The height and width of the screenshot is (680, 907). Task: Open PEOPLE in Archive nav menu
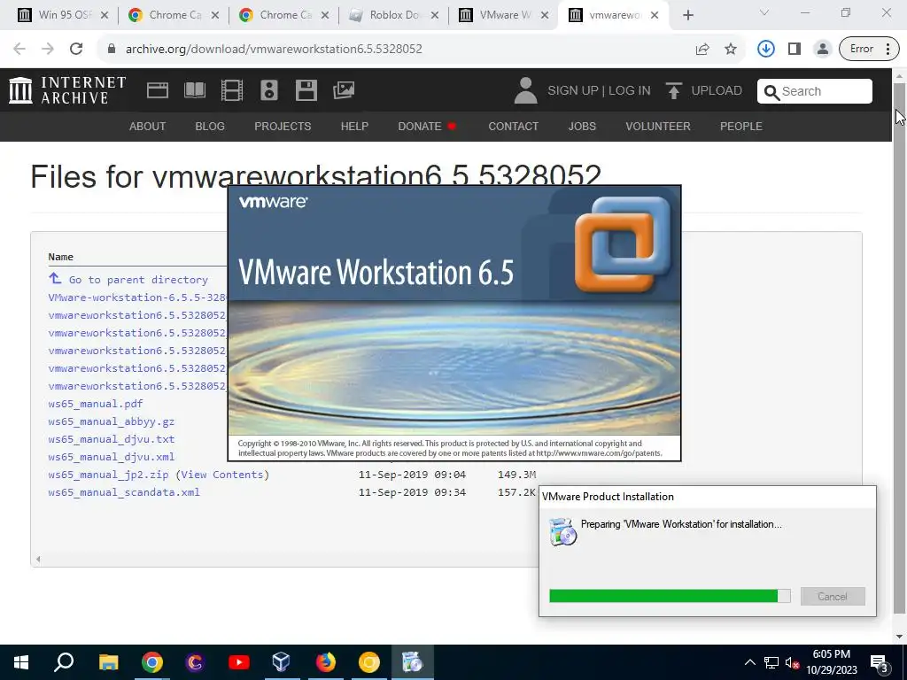click(741, 126)
